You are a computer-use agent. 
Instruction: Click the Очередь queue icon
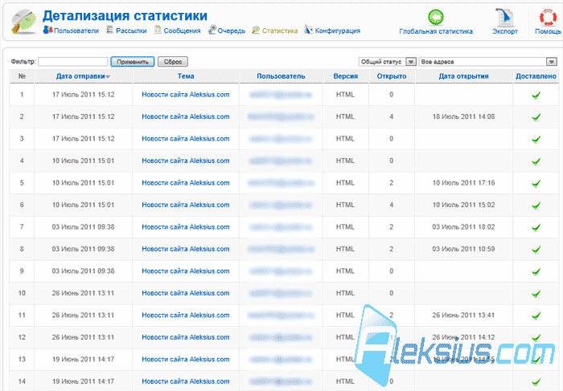(212, 30)
